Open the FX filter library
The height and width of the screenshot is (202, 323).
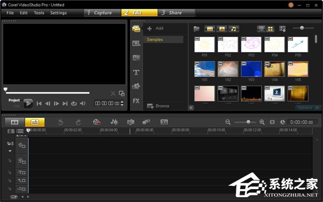(136, 101)
